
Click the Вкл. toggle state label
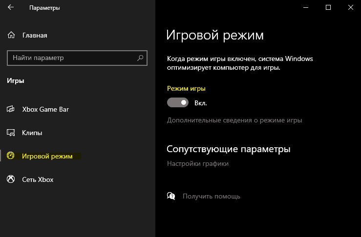[201, 103]
